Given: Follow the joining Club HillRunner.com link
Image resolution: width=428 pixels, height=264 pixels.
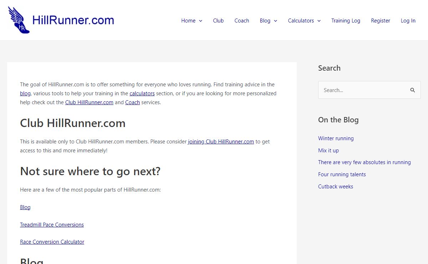Looking at the screenshot, I should [x=221, y=142].
